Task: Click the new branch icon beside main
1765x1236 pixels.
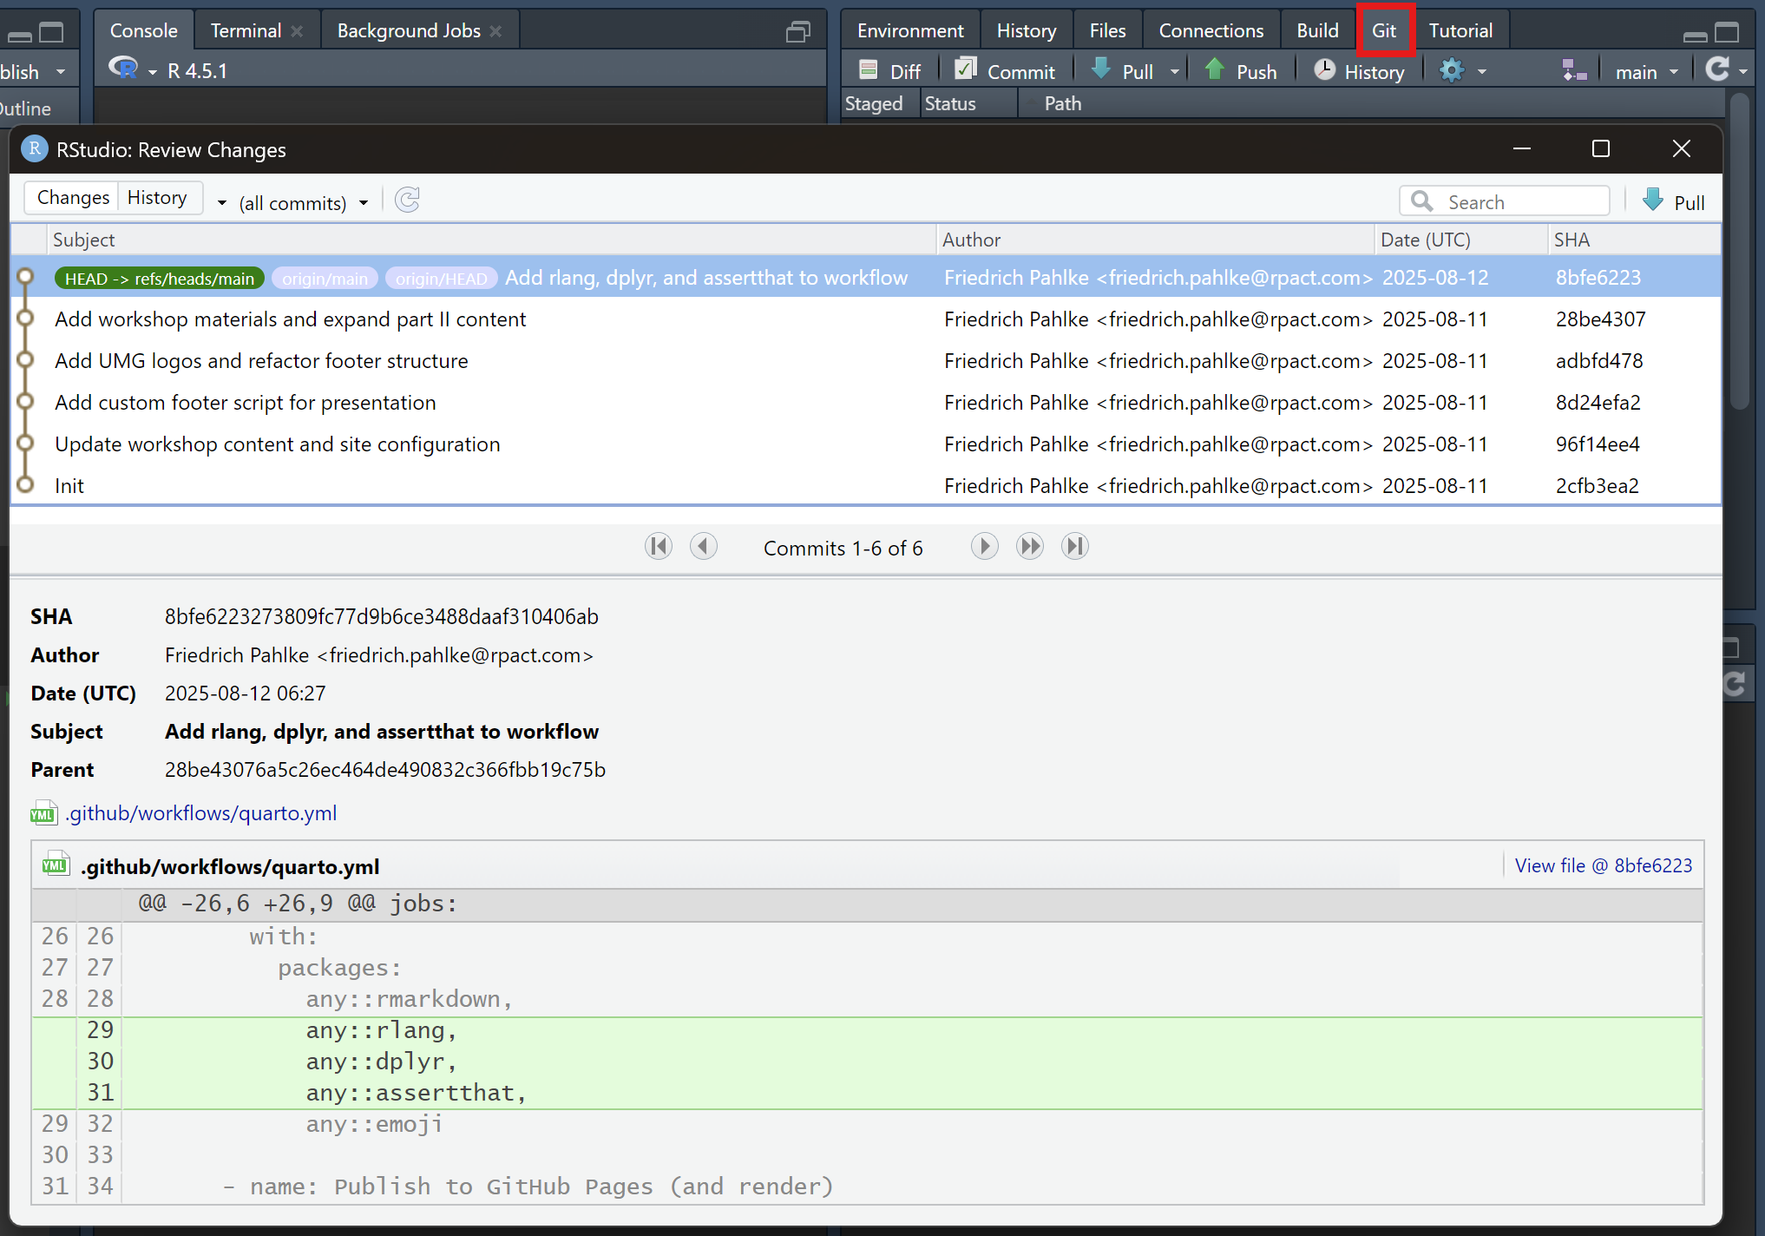Action: pyautogui.click(x=1573, y=71)
